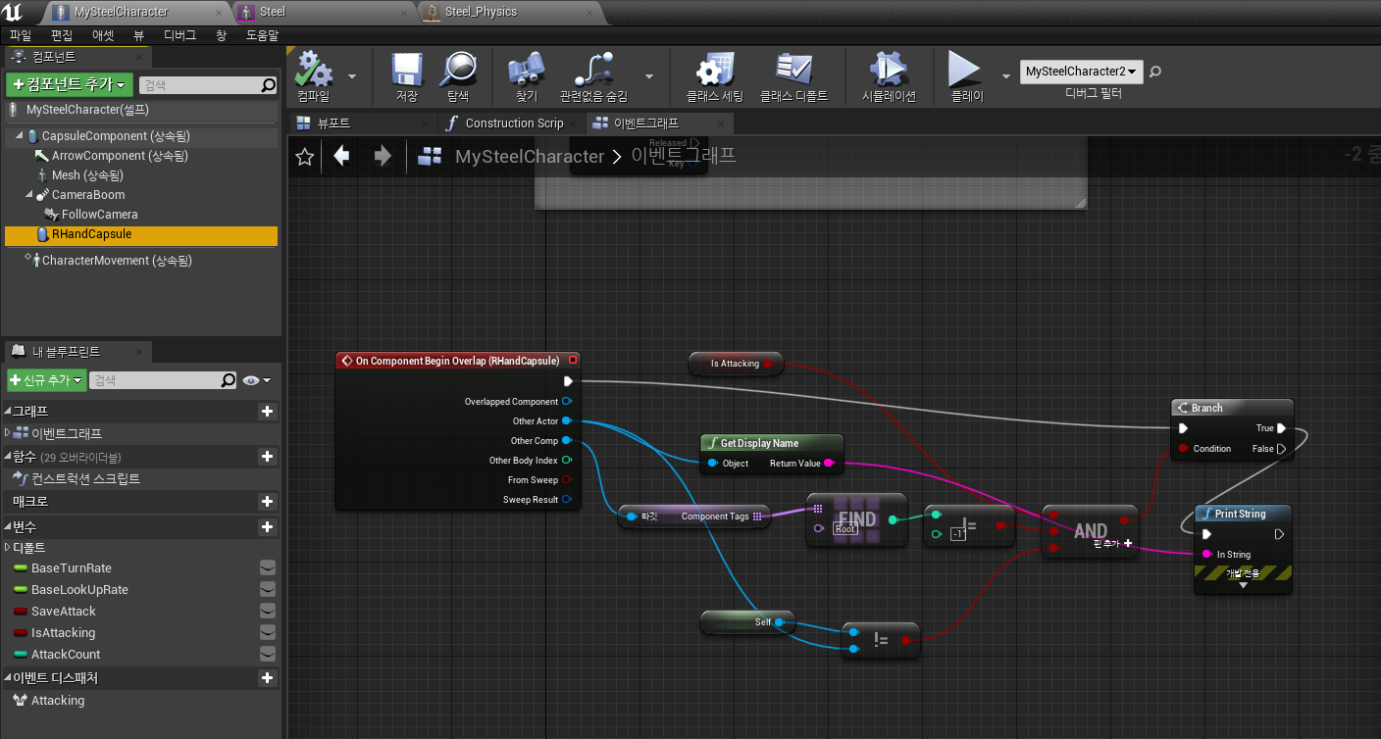Switch to the Construction Script tab
The width and height of the screenshot is (1381, 739).
514,123
